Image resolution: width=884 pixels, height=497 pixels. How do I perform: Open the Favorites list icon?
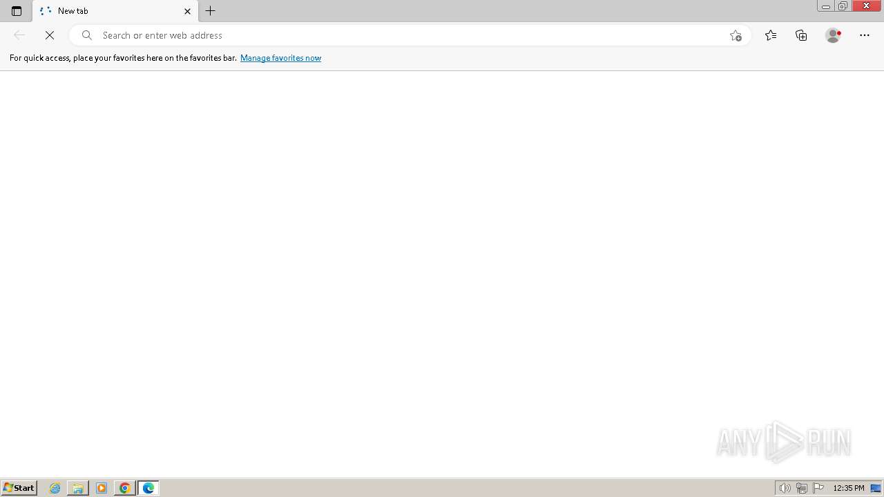pyautogui.click(x=771, y=35)
